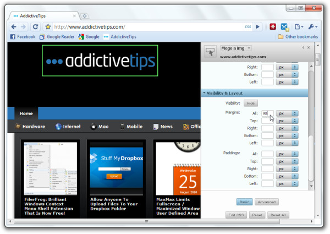The height and width of the screenshot is (234, 330).
Task: Click the Paddings All input field
Action: [267, 154]
